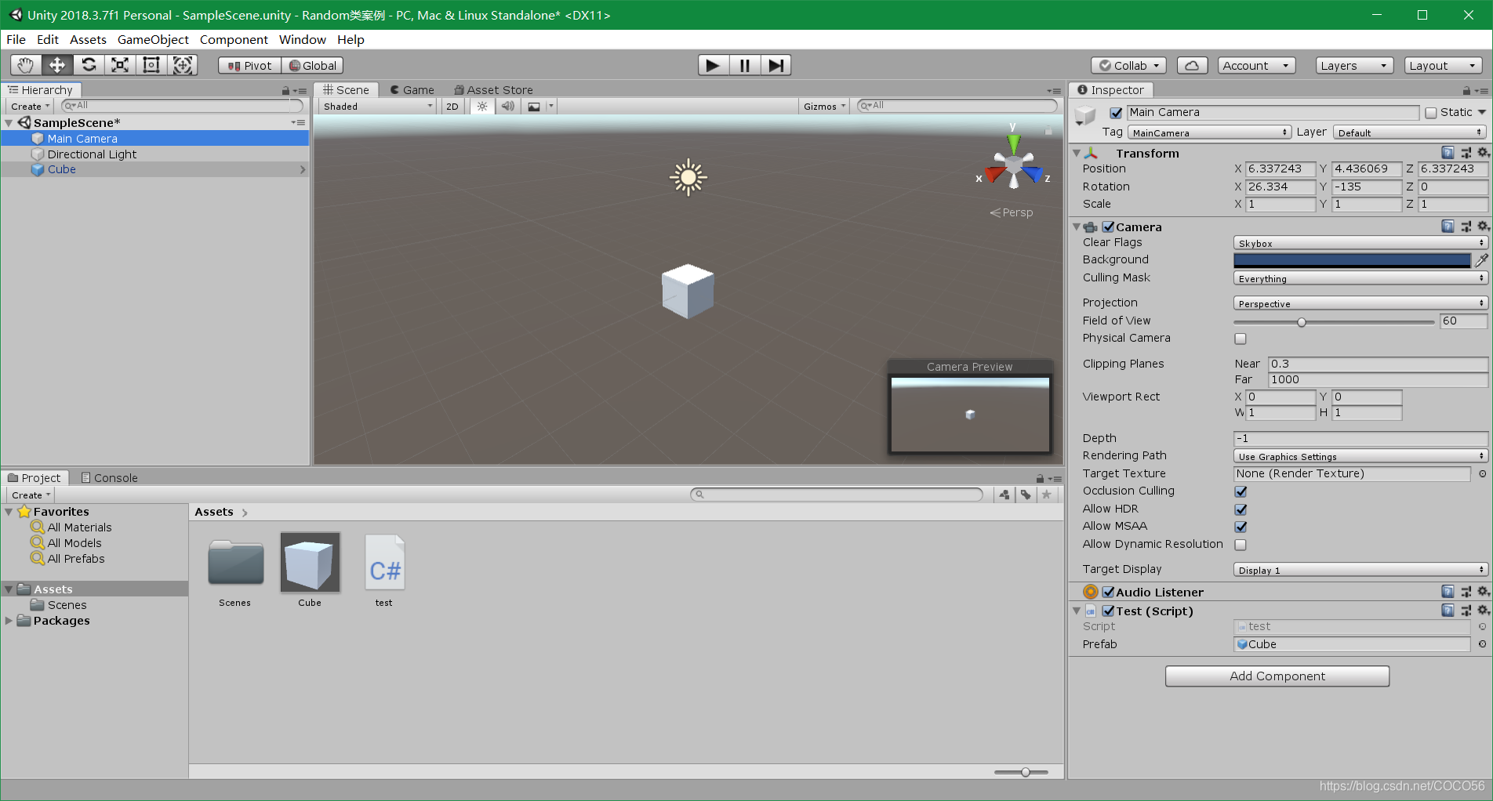Viewport: 1493px width, 801px height.
Task: Switch to the Asset Store tab
Action: (x=493, y=89)
